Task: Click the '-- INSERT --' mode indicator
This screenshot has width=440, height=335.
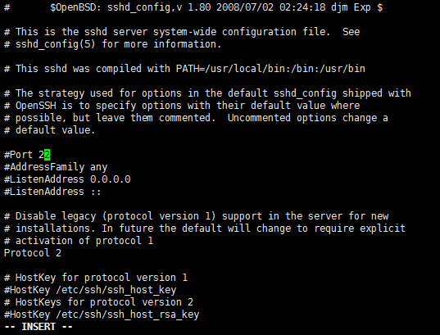Action: click(39, 327)
